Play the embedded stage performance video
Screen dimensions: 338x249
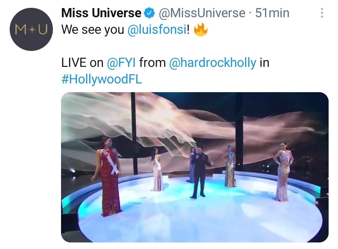[195, 167]
